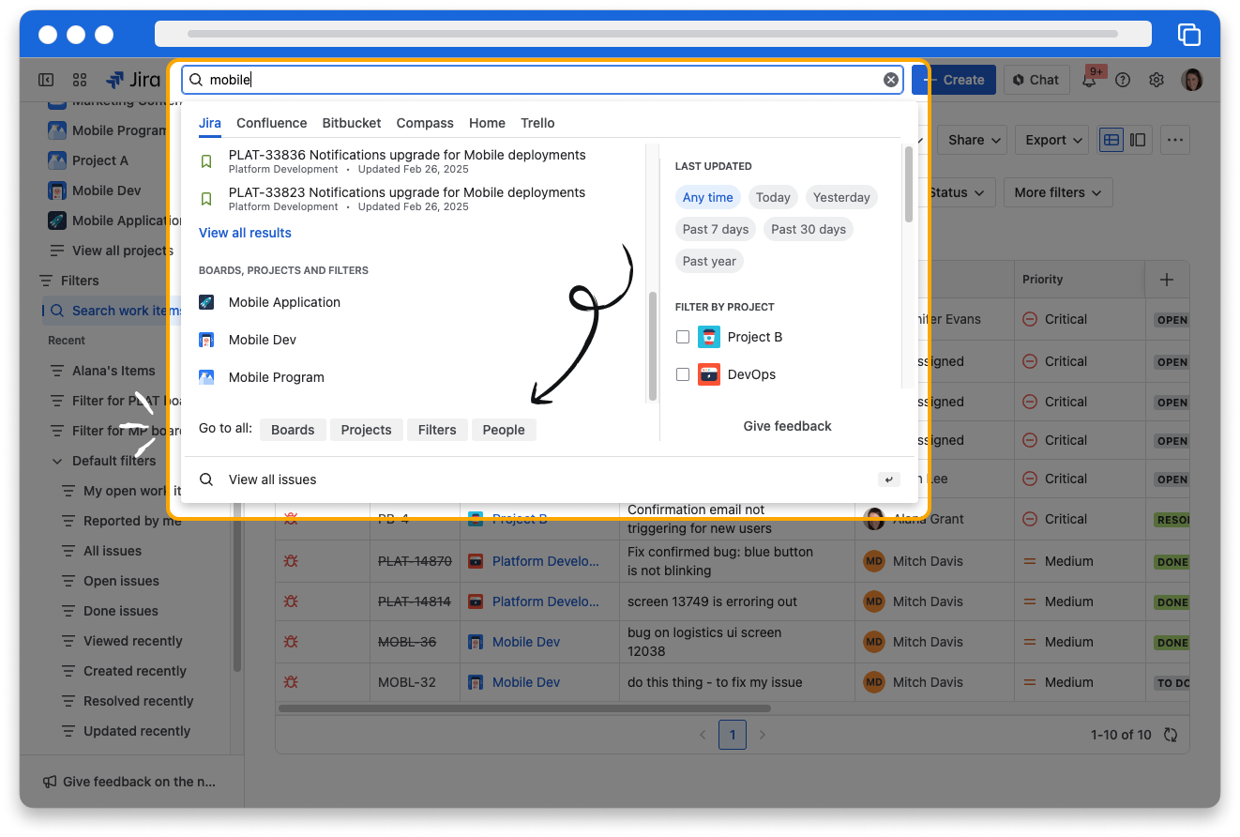Click the Jira logo

pos(133,80)
